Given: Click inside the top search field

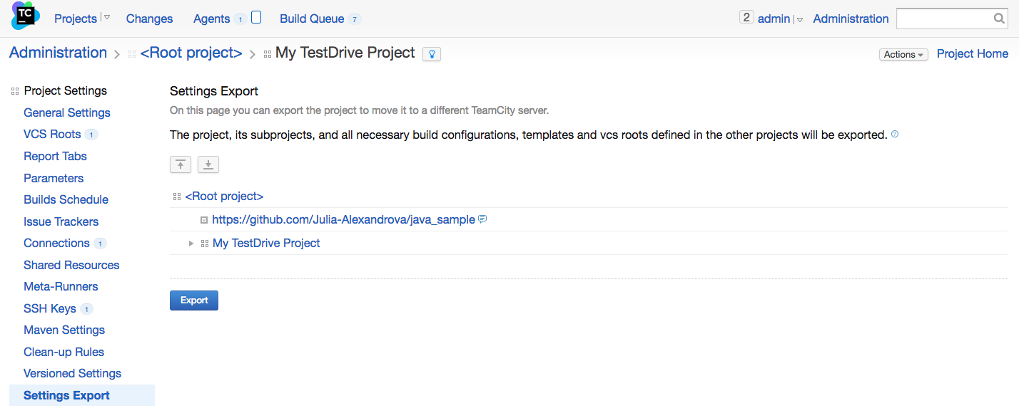Looking at the screenshot, I should 944,19.
